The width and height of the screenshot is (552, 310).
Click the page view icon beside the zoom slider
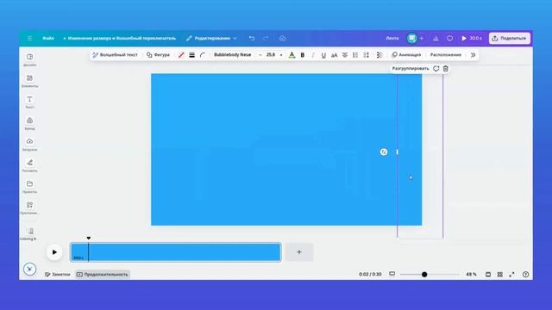[x=392, y=274]
